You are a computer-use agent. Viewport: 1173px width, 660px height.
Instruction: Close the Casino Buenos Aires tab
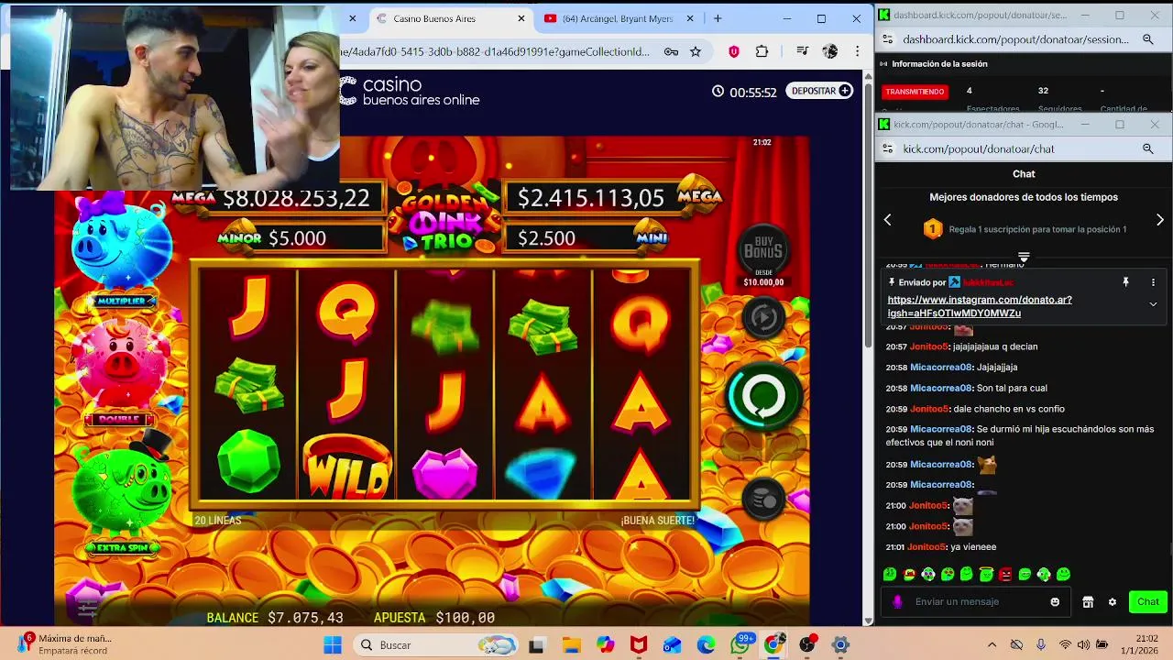[521, 18]
